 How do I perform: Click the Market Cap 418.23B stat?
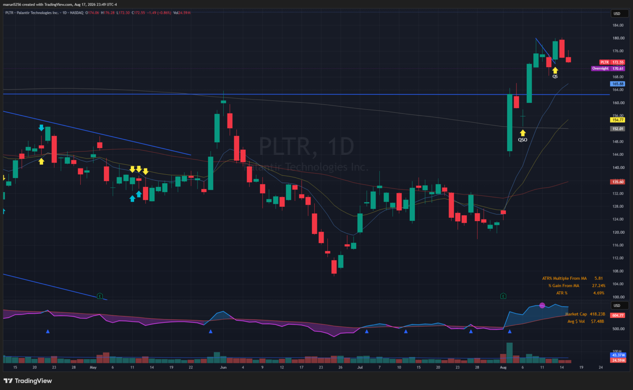(585, 314)
